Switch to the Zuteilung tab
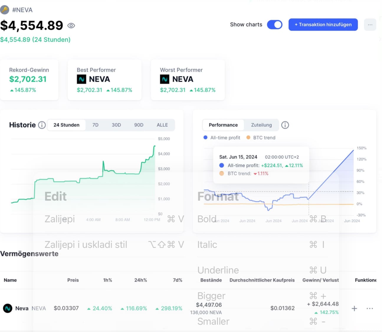382x332 pixels. tap(261, 125)
